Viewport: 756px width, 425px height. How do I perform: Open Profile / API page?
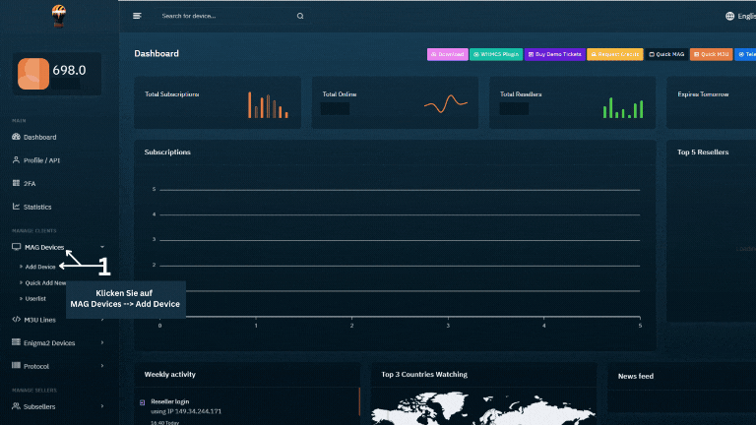pos(41,159)
